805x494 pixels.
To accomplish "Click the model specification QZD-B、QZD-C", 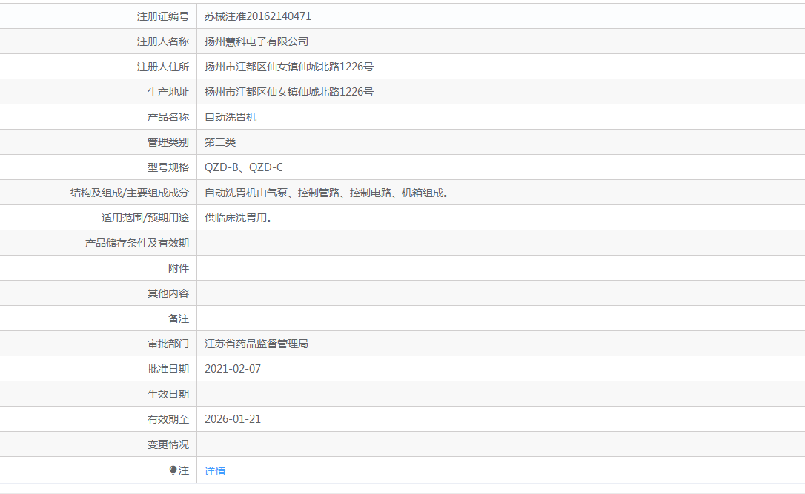I will click(x=245, y=167).
